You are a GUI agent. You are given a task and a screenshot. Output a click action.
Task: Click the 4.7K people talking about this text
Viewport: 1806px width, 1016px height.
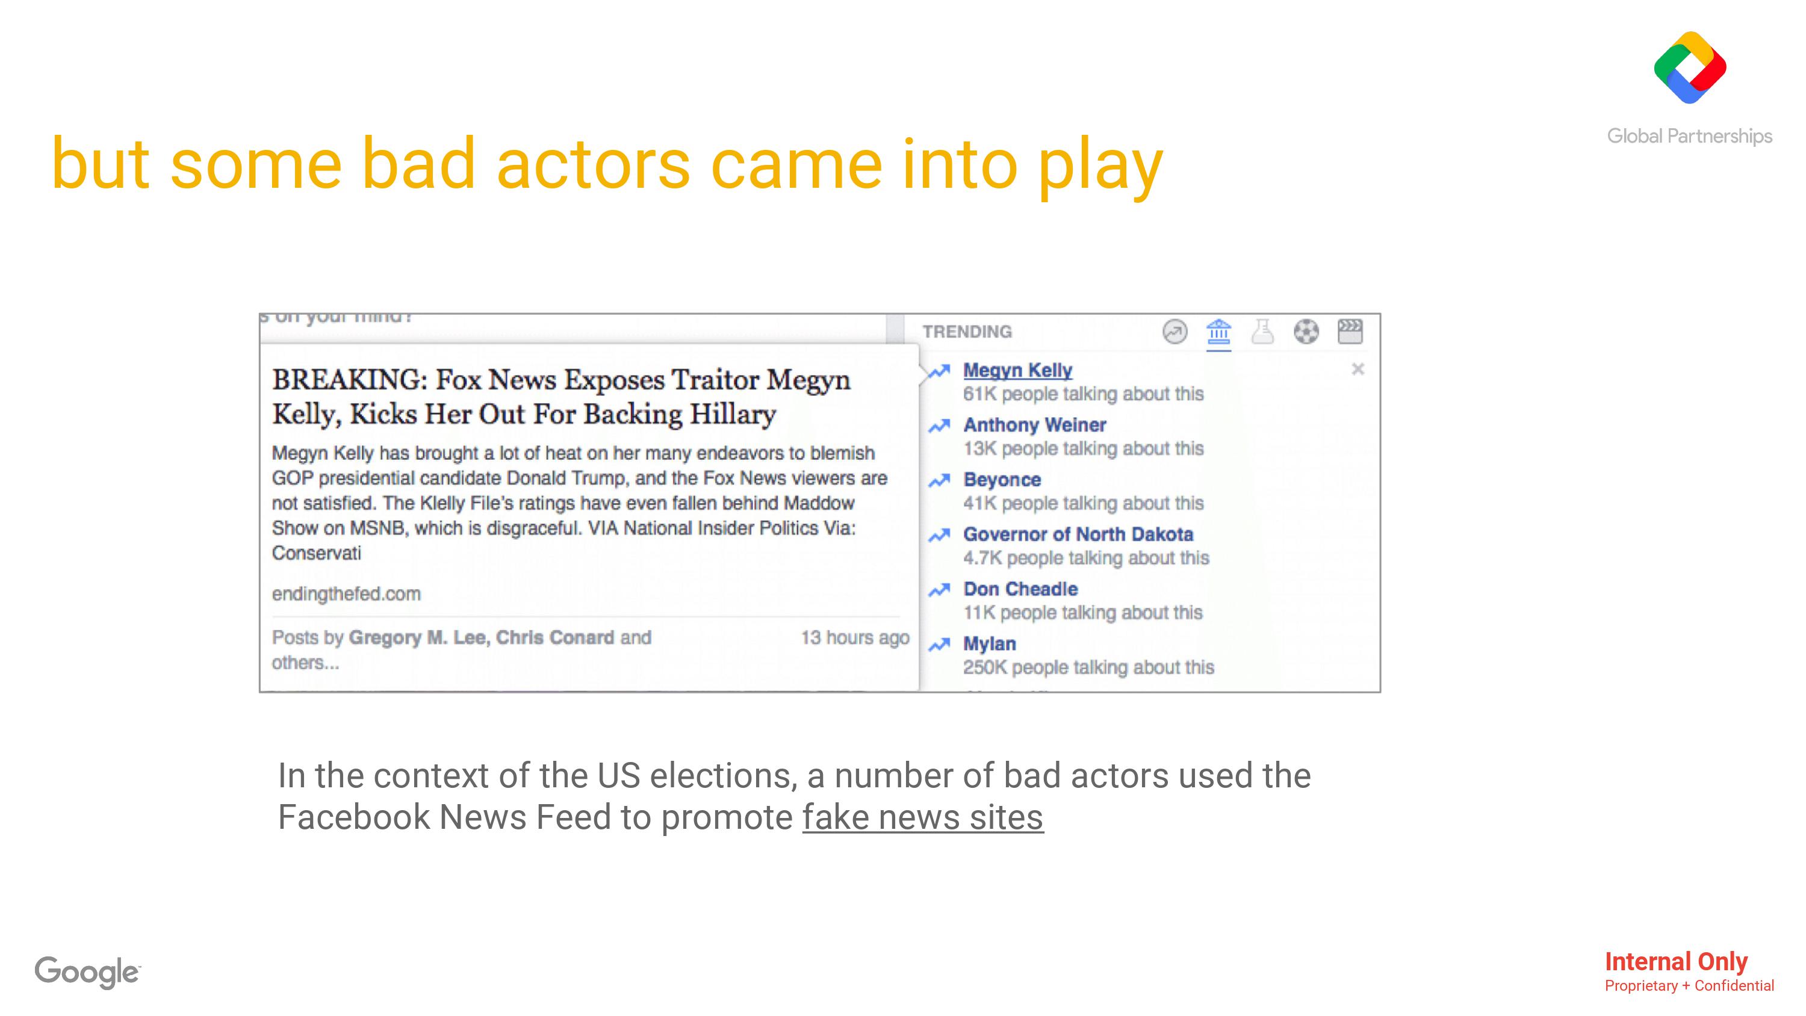pyautogui.click(x=1086, y=558)
